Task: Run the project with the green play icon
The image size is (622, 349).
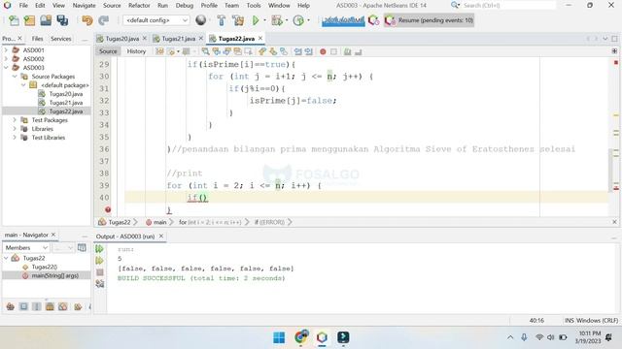Action: pyautogui.click(x=256, y=20)
